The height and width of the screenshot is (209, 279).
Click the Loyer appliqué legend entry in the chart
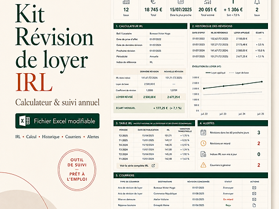click(215, 73)
